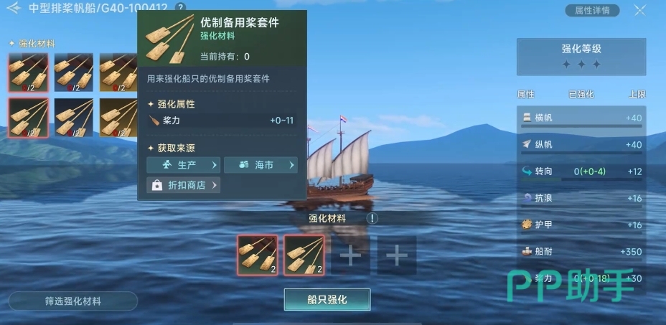Open 属性详情 attribute details
This screenshot has height=325, width=666.
592,10
